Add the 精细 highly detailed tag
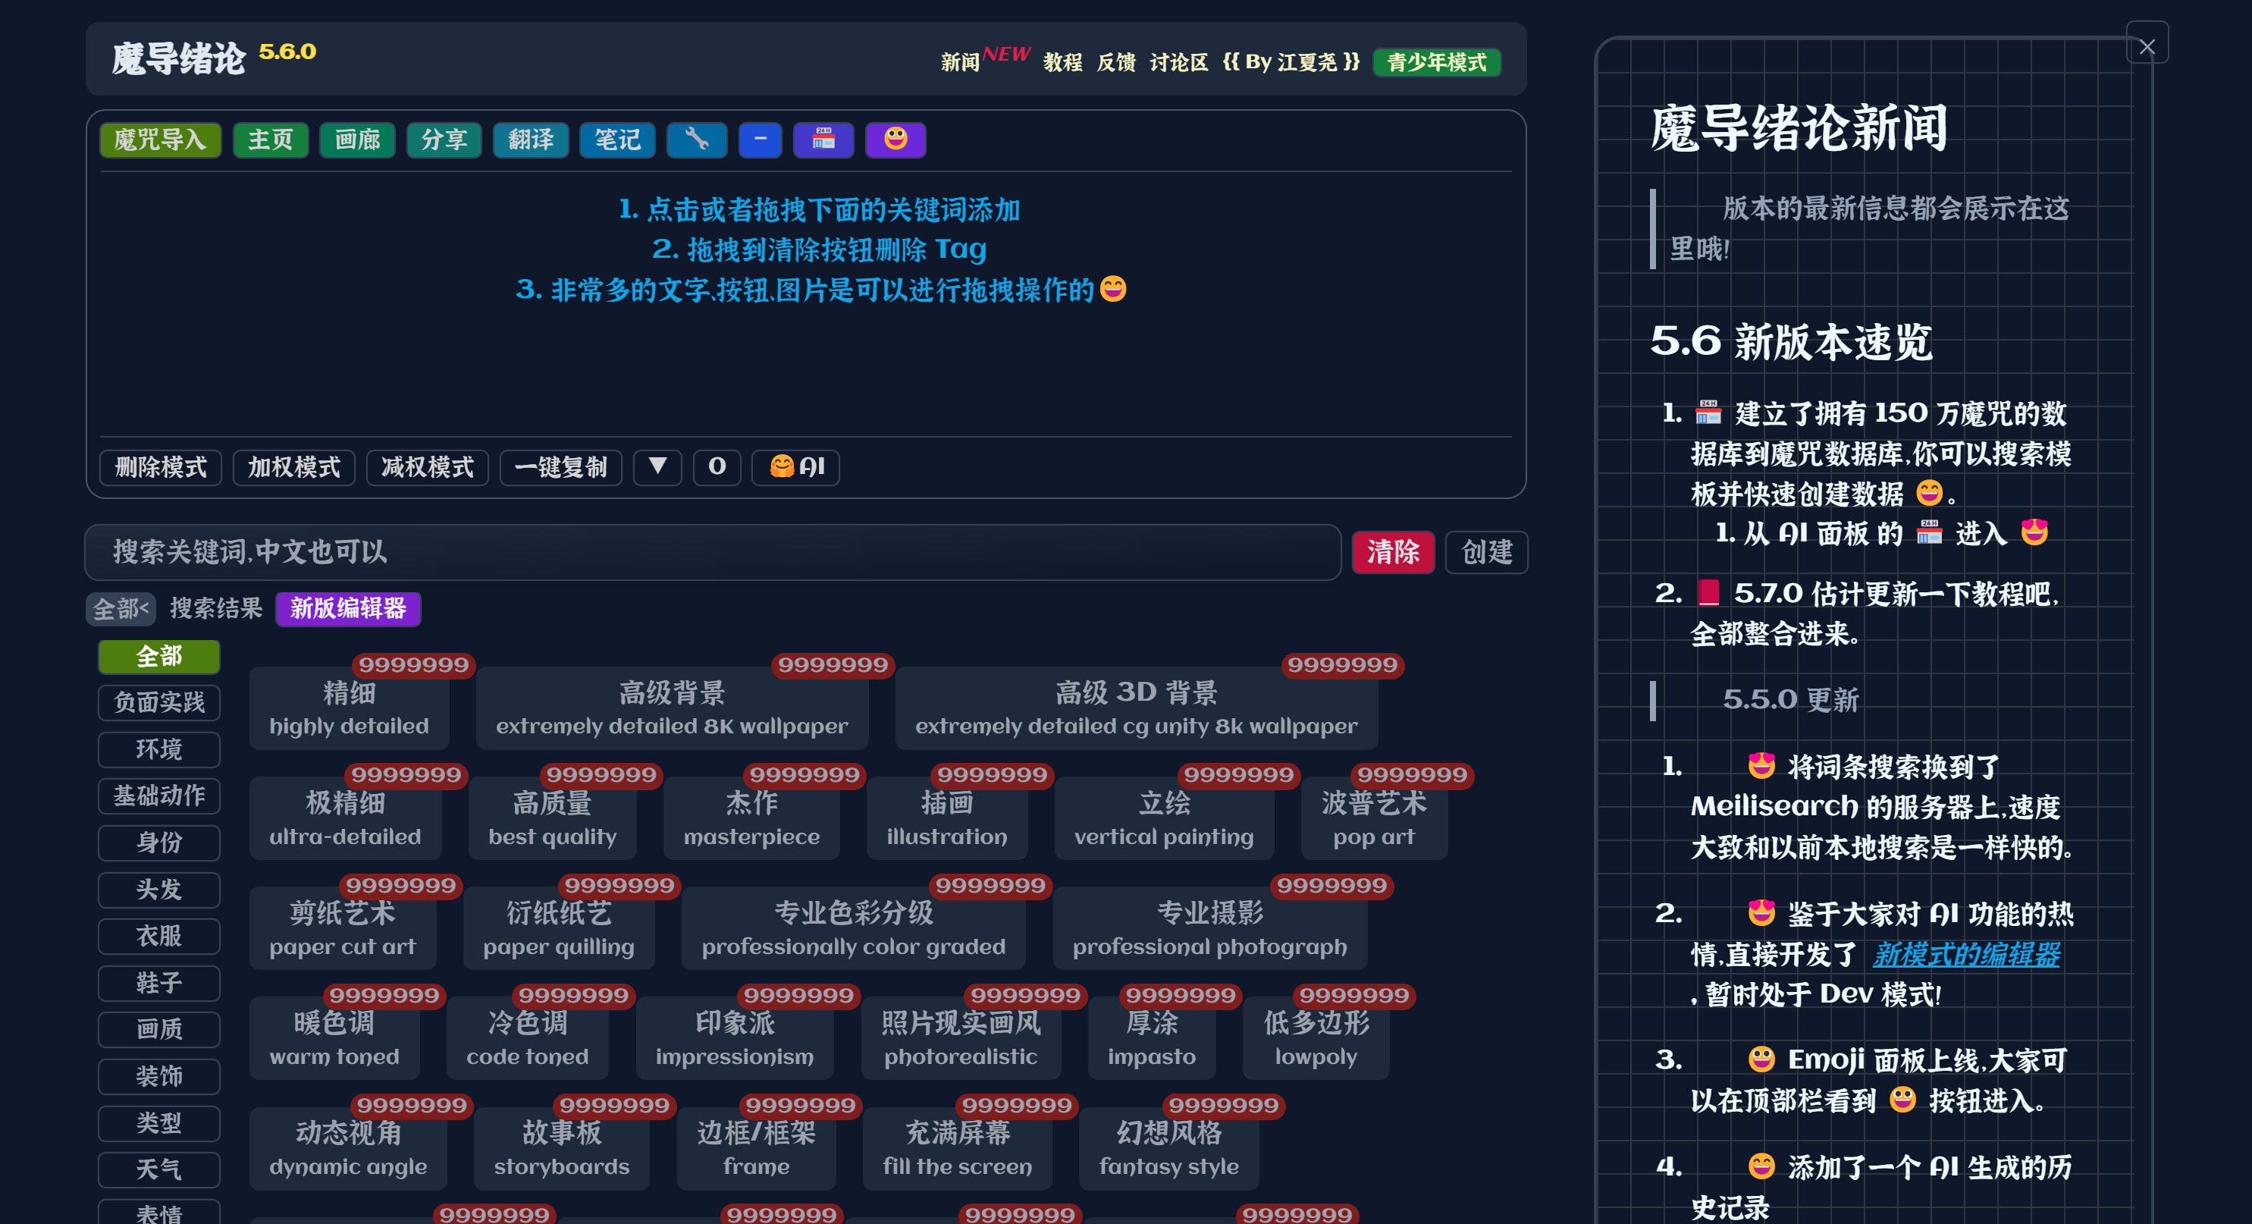Image resolution: width=2252 pixels, height=1224 pixels. point(349,708)
